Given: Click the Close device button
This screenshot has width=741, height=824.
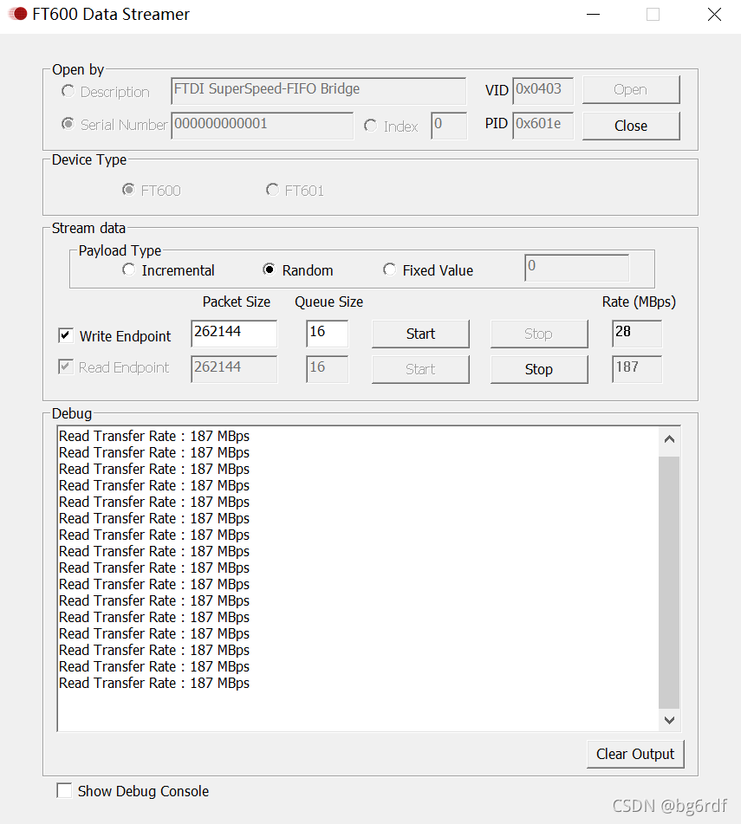Looking at the screenshot, I should pyautogui.click(x=631, y=126).
